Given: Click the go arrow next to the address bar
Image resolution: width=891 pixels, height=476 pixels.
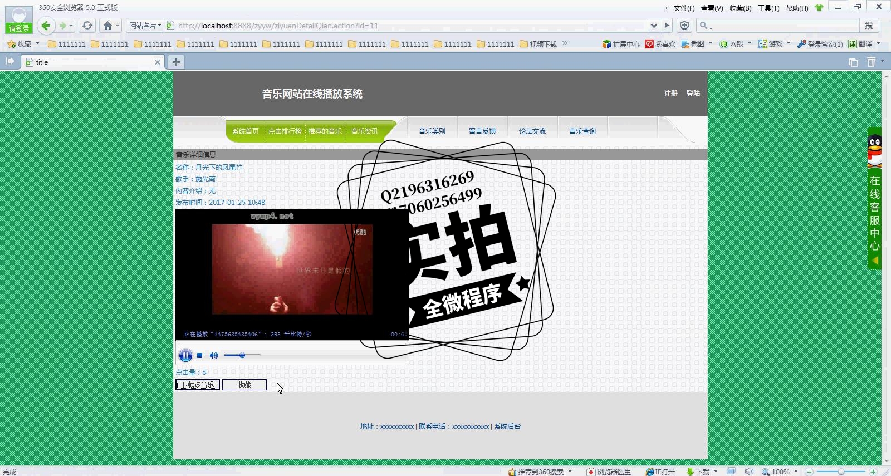Looking at the screenshot, I should (667, 26).
